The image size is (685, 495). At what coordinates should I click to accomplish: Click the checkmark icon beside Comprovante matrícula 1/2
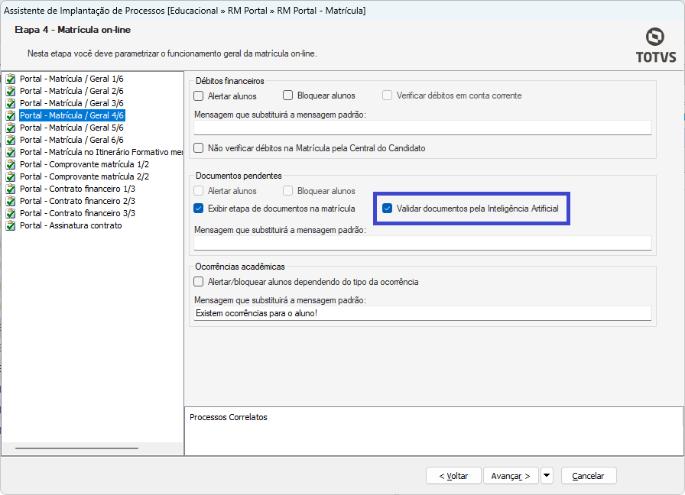pos(11,164)
